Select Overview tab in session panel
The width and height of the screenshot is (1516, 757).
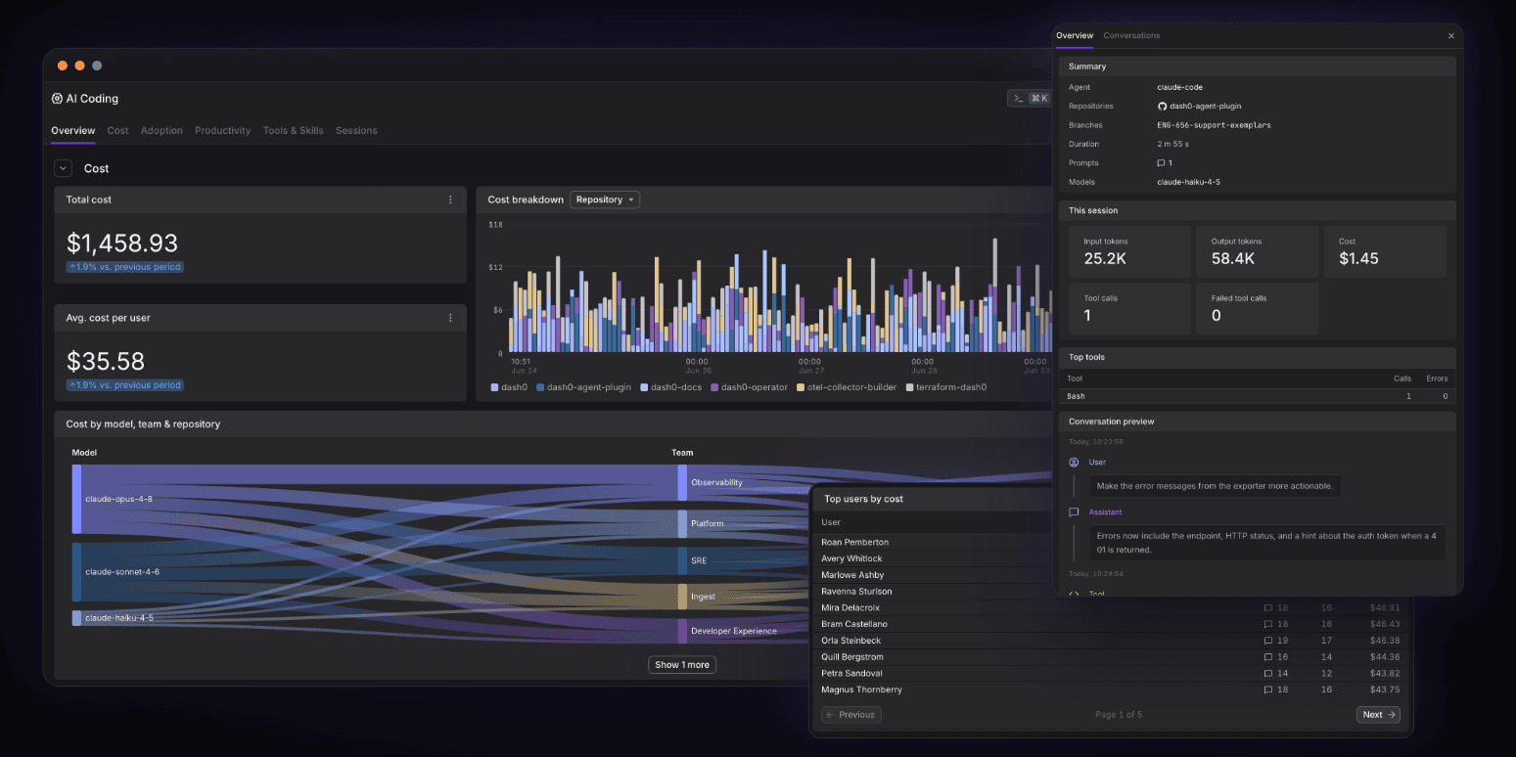pos(1074,35)
